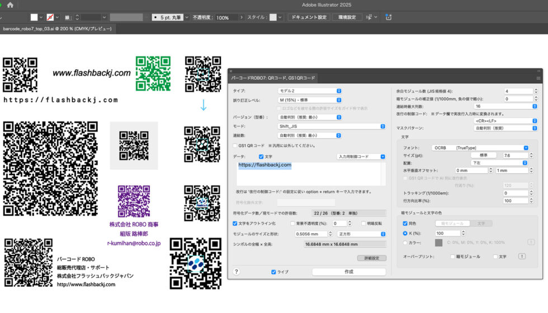
Task: Open the 誤り訂正レベル M (15%) dropdown
Action: [x=309, y=100]
